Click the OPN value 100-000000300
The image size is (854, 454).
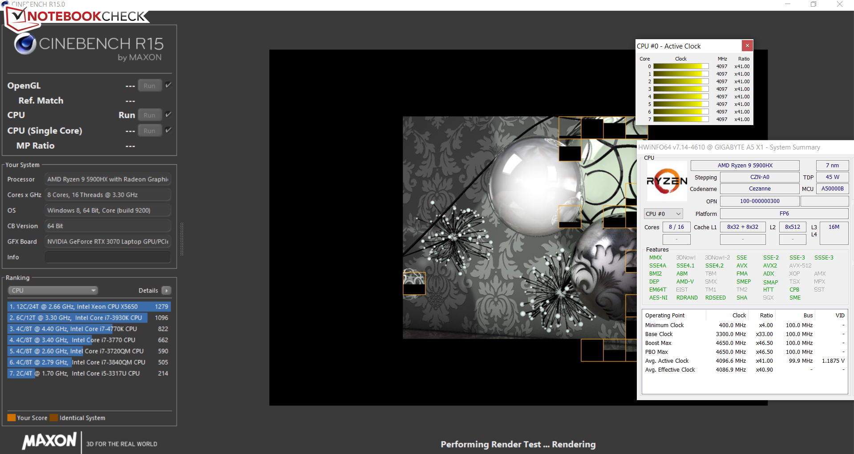coord(760,201)
